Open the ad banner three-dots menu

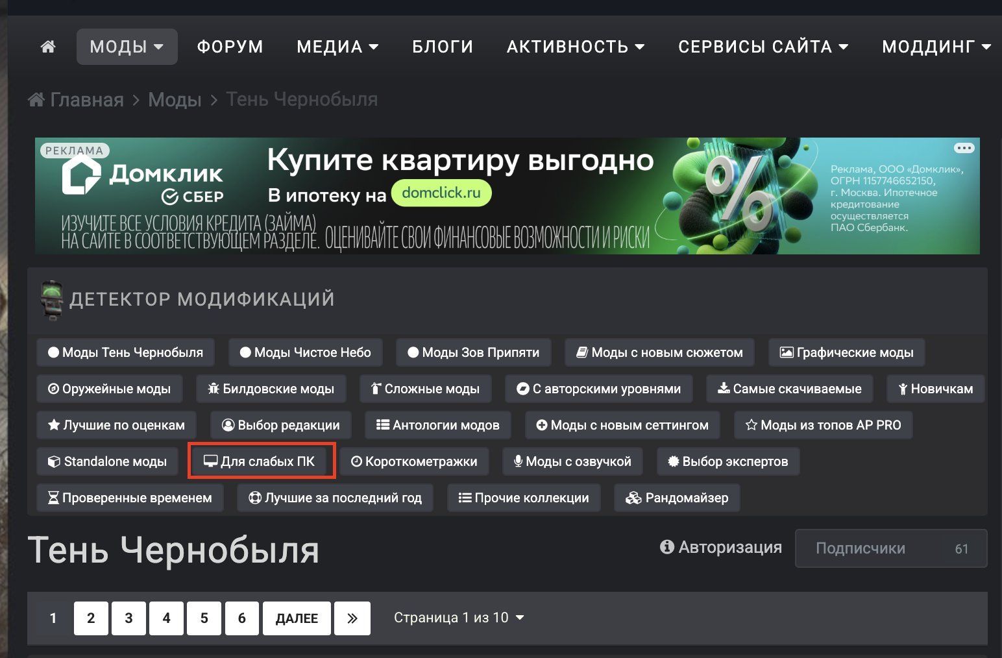[x=964, y=148]
